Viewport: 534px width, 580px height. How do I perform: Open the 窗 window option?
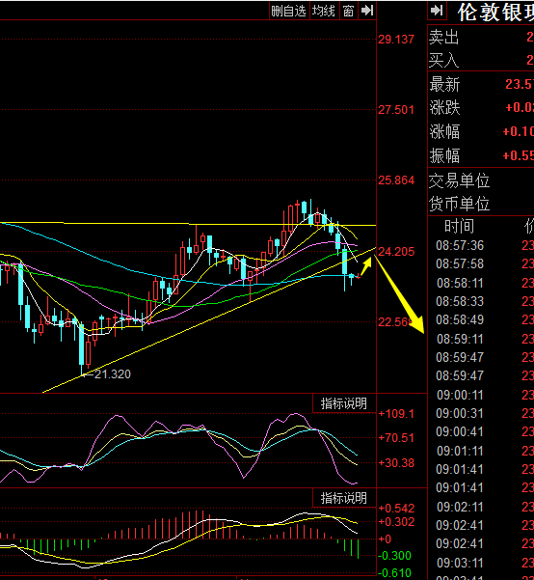point(348,11)
